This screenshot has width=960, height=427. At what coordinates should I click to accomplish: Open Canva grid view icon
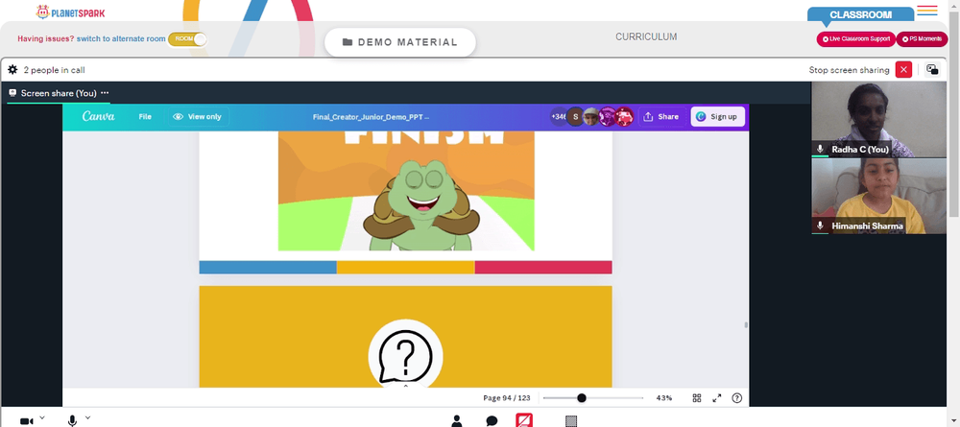(697, 397)
